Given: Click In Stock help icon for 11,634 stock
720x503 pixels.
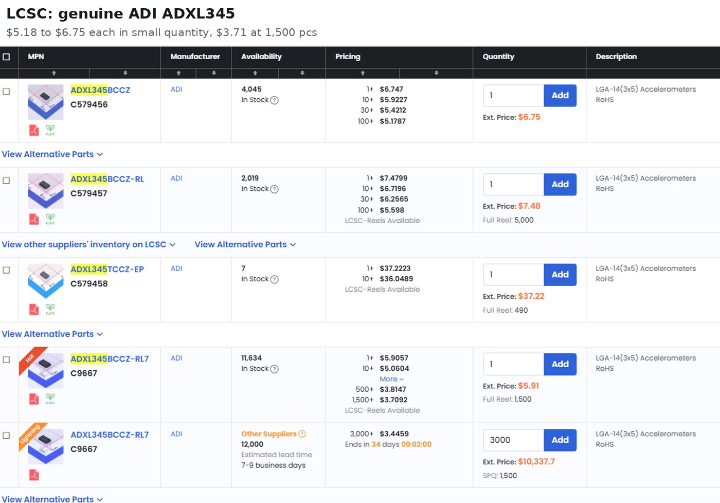Looking at the screenshot, I should [275, 369].
